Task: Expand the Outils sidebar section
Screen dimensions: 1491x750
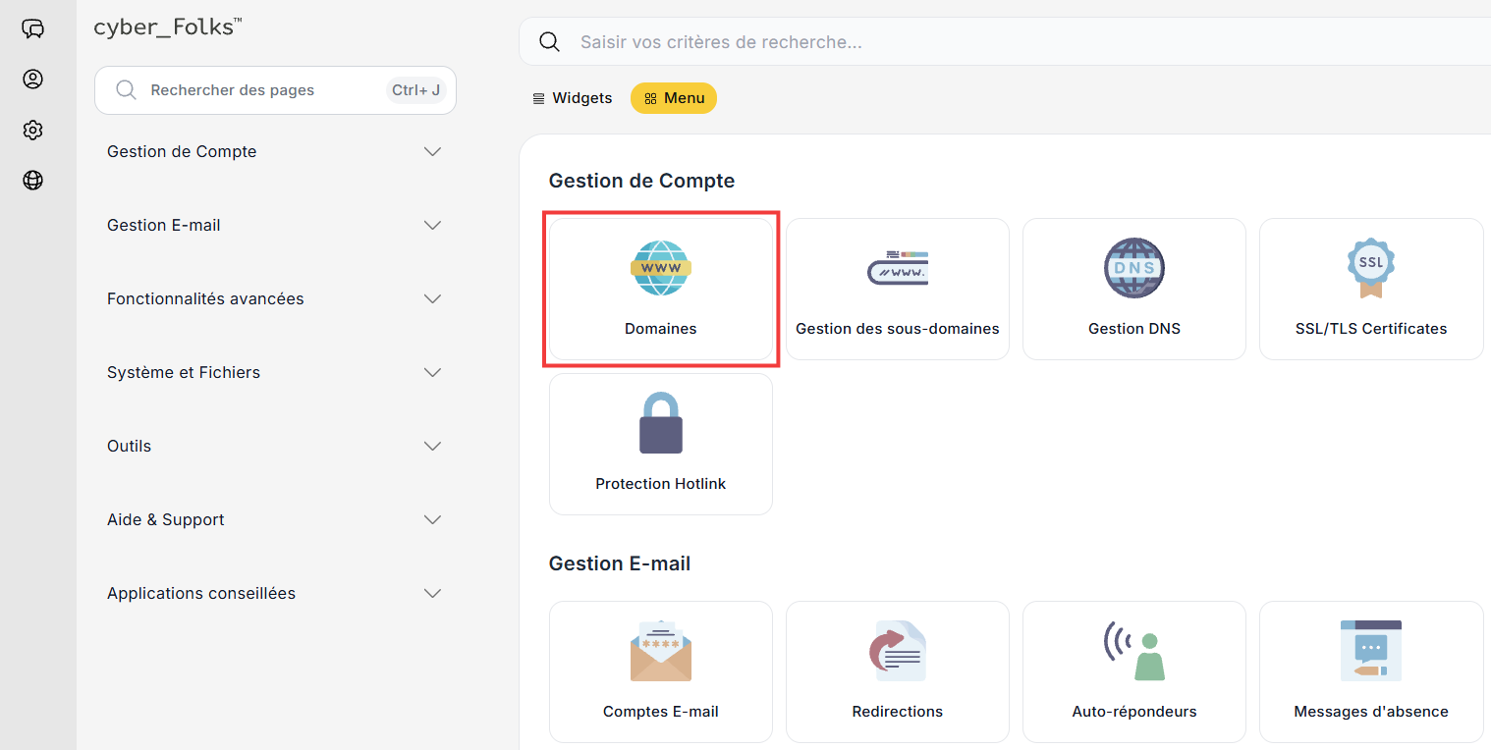Action: [x=275, y=447]
